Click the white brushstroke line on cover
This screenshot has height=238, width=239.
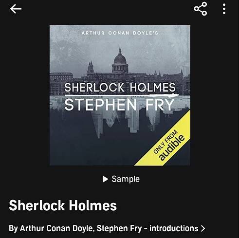122,95
